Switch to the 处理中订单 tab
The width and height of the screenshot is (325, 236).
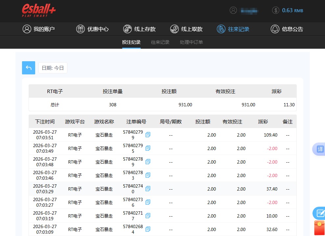(191, 42)
